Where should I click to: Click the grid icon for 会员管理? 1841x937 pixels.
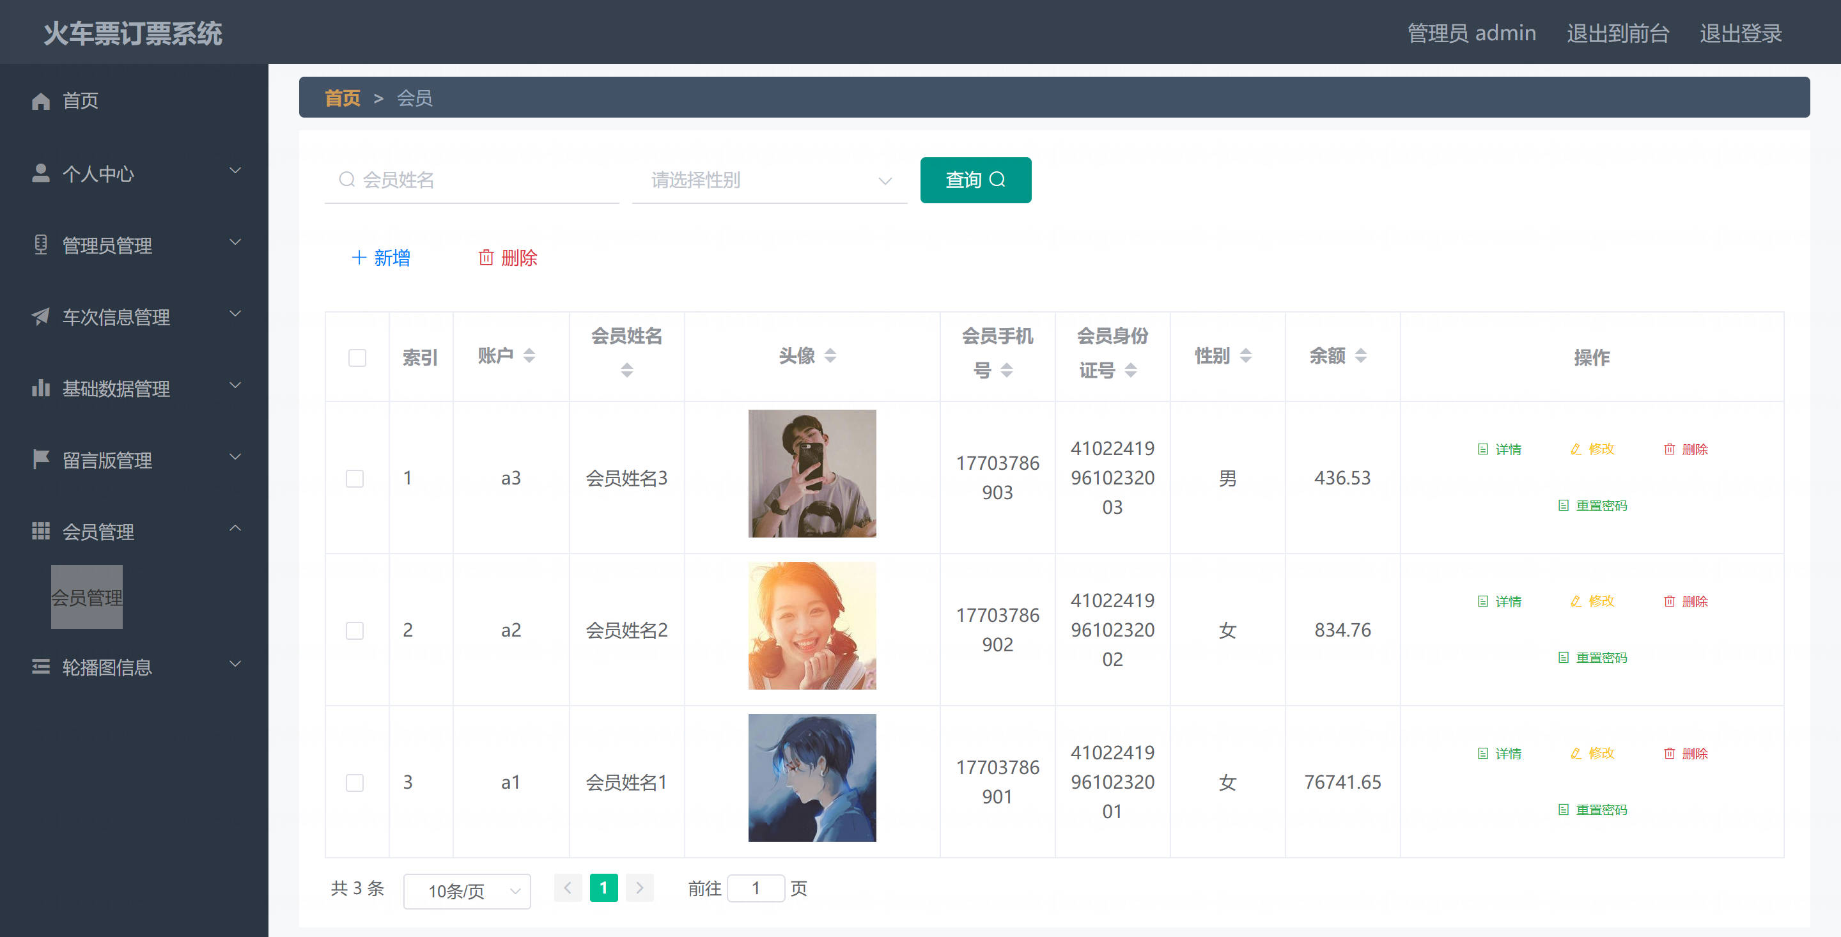coord(41,530)
